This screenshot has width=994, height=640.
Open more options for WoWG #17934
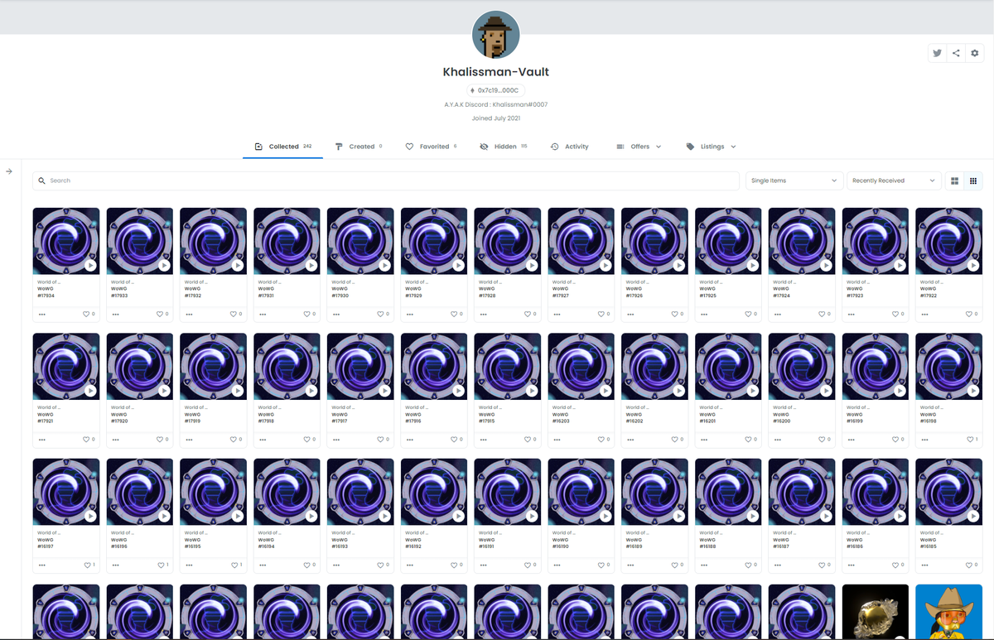(x=41, y=315)
